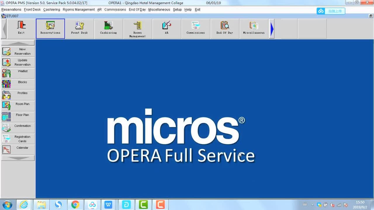Start a New Reservation in sidebar
The width and height of the screenshot is (374, 210).
[x=18, y=52]
